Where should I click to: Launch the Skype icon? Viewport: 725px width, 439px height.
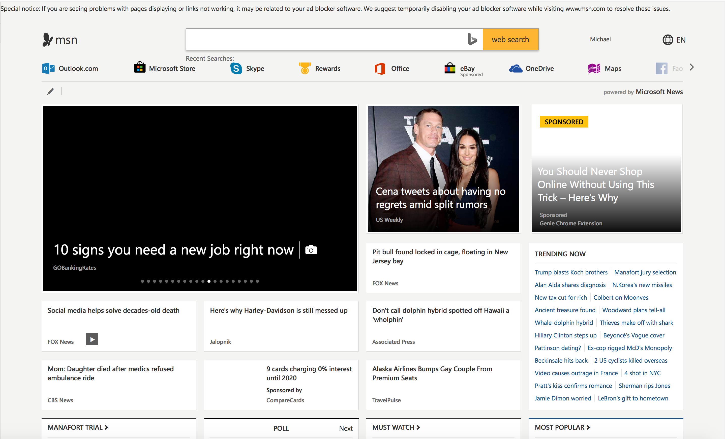[x=236, y=69]
